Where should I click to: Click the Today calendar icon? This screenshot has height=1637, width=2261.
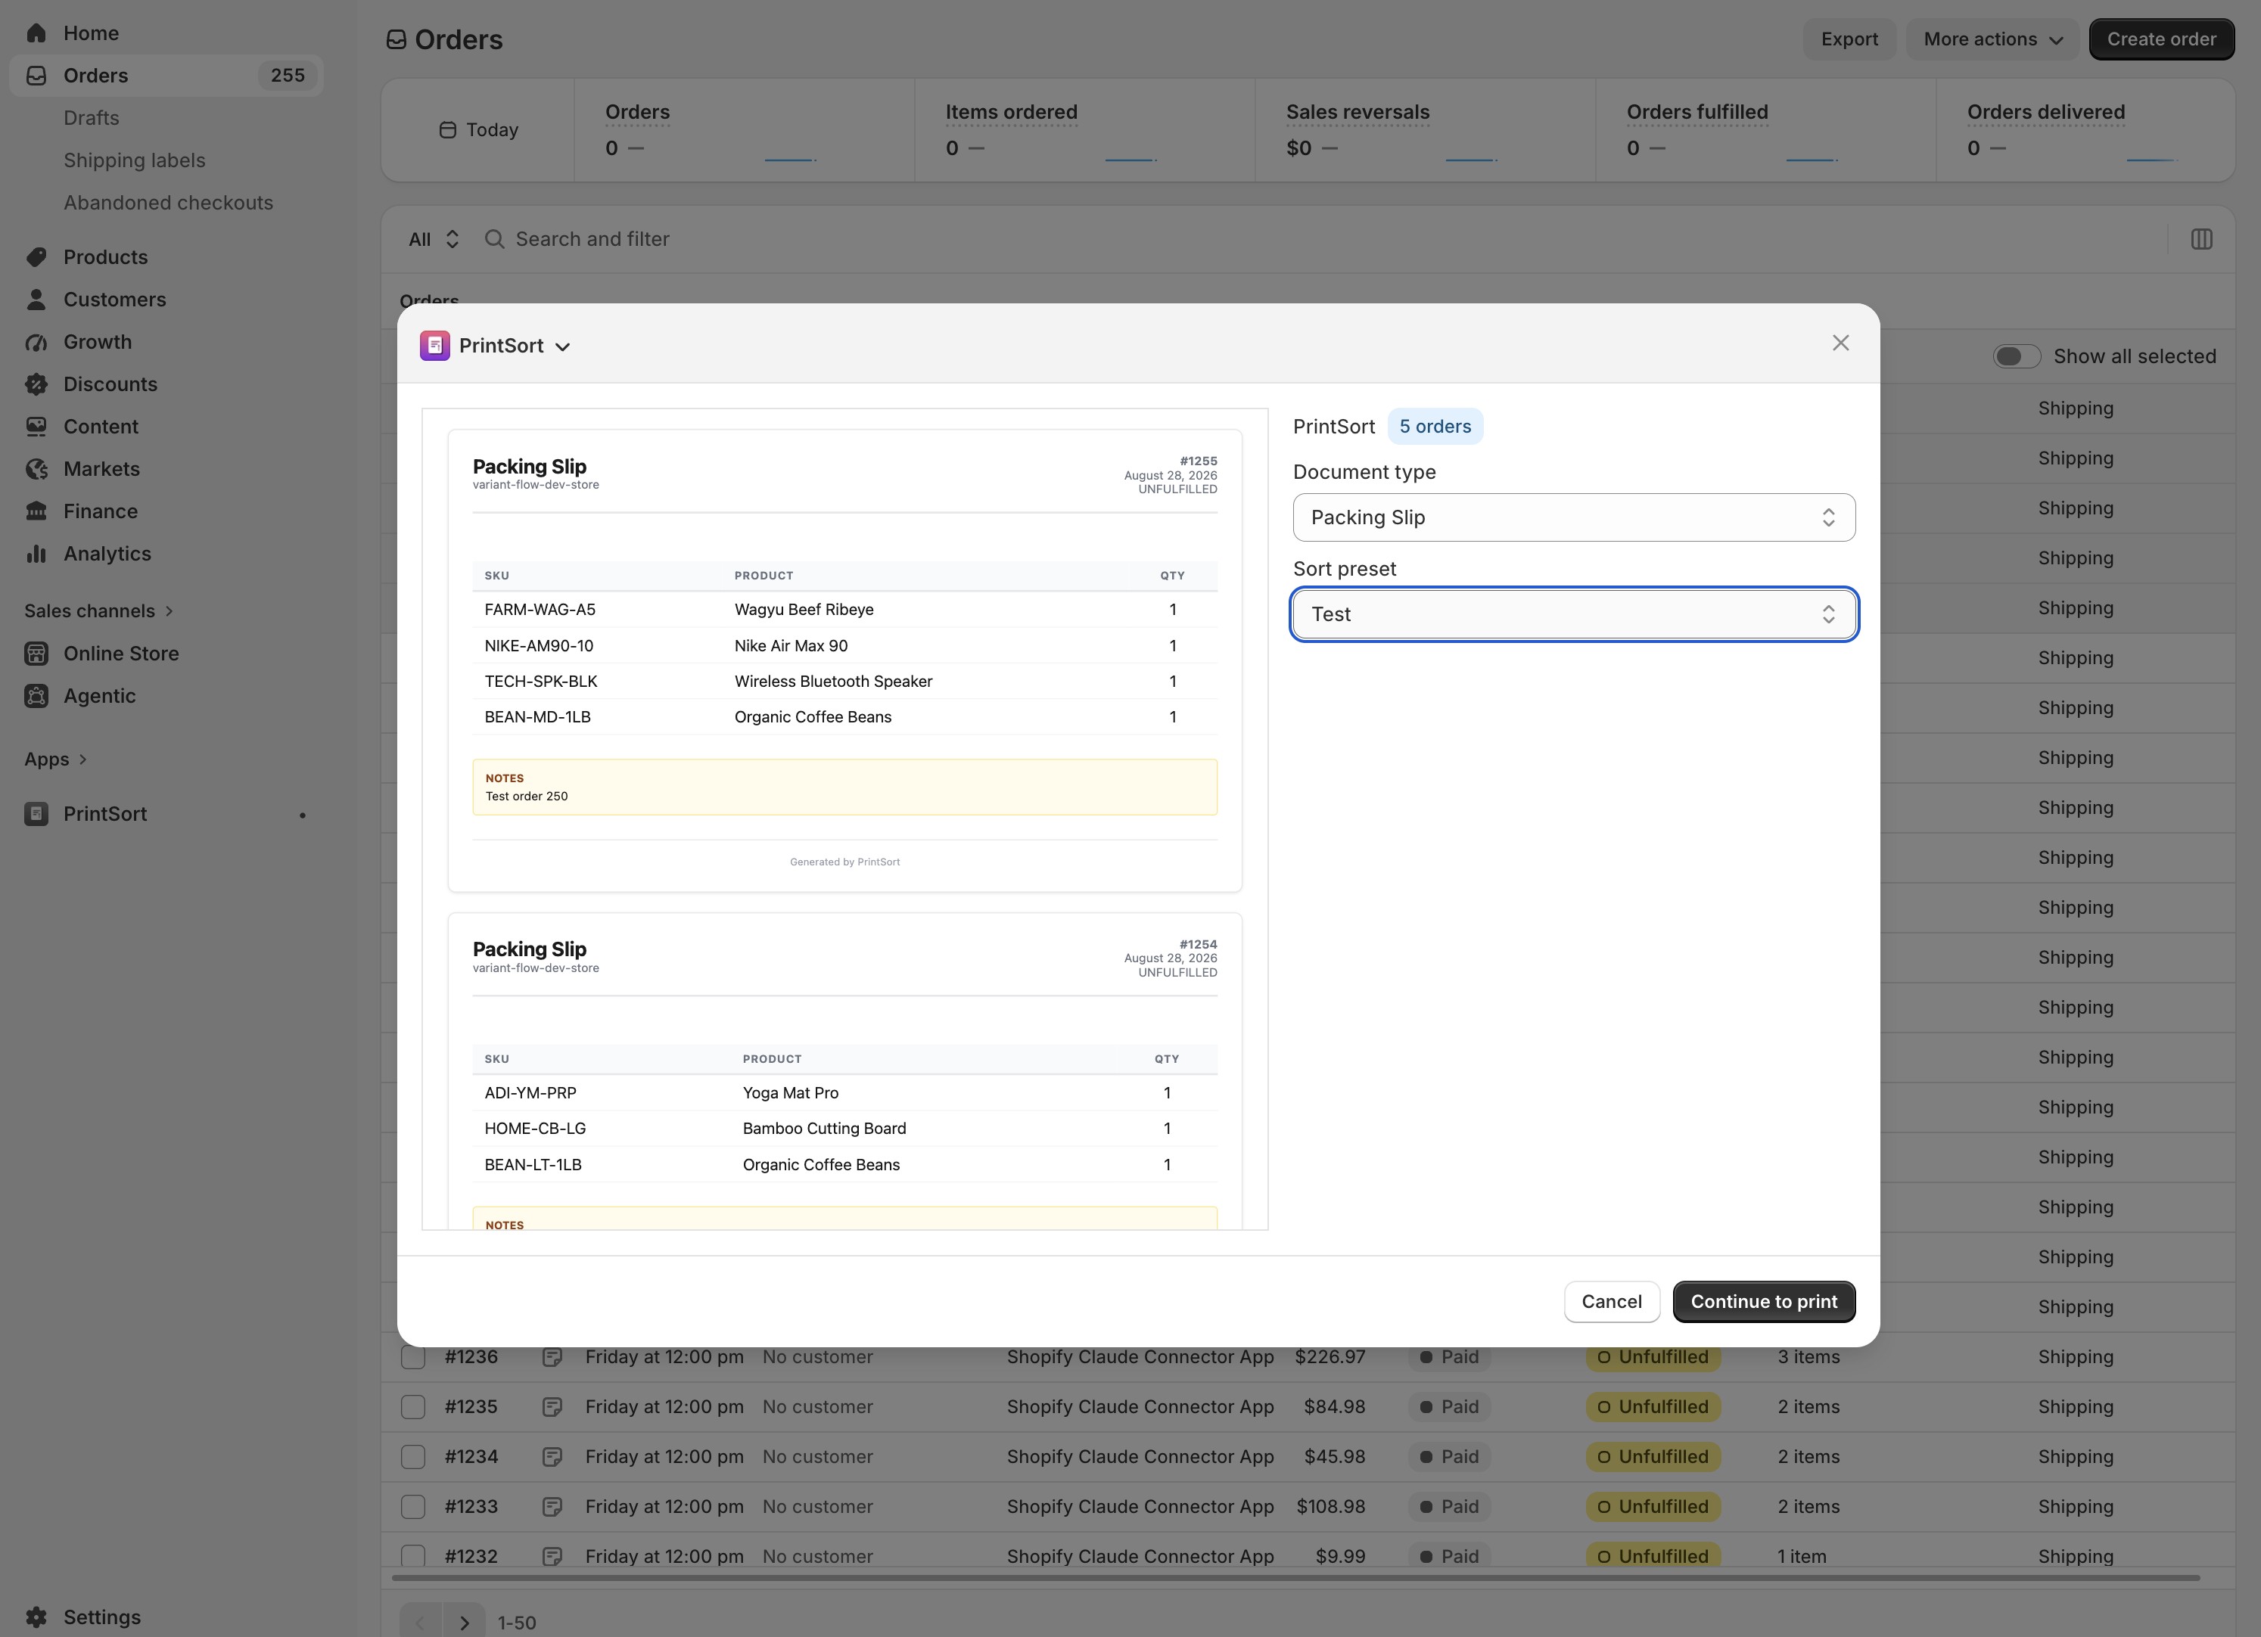tap(448, 131)
